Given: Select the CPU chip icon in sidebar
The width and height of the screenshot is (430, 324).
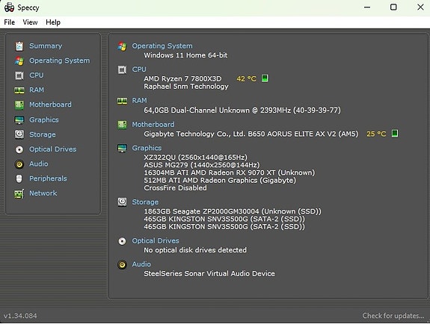Looking at the screenshot, I should pyautogui.click(x=19, y=75).
